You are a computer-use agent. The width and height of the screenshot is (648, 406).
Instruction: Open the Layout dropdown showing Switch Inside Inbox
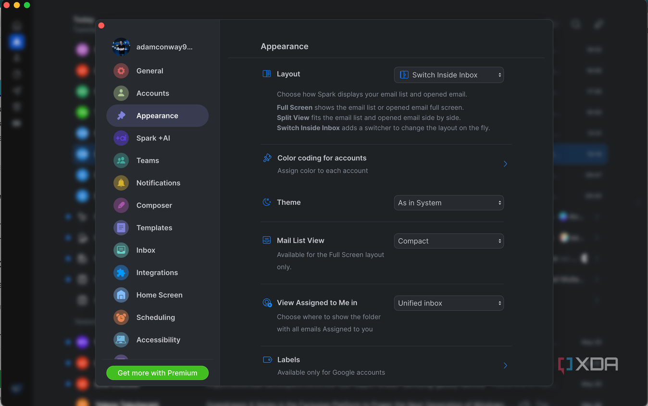coord(449,75)
